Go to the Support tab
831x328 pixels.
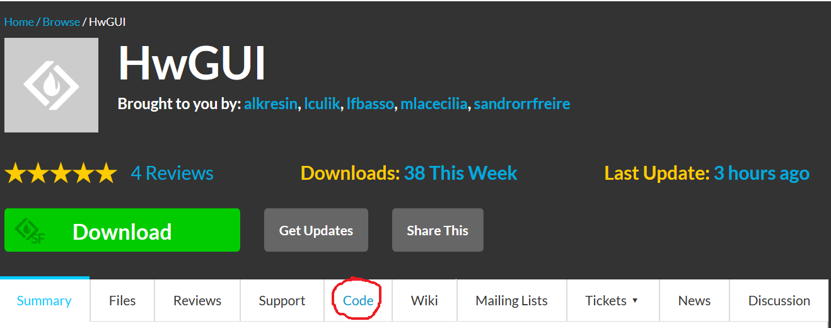coord(282,301)
